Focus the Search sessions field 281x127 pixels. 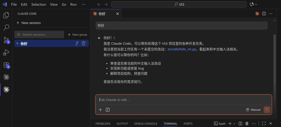click(39, 34)
